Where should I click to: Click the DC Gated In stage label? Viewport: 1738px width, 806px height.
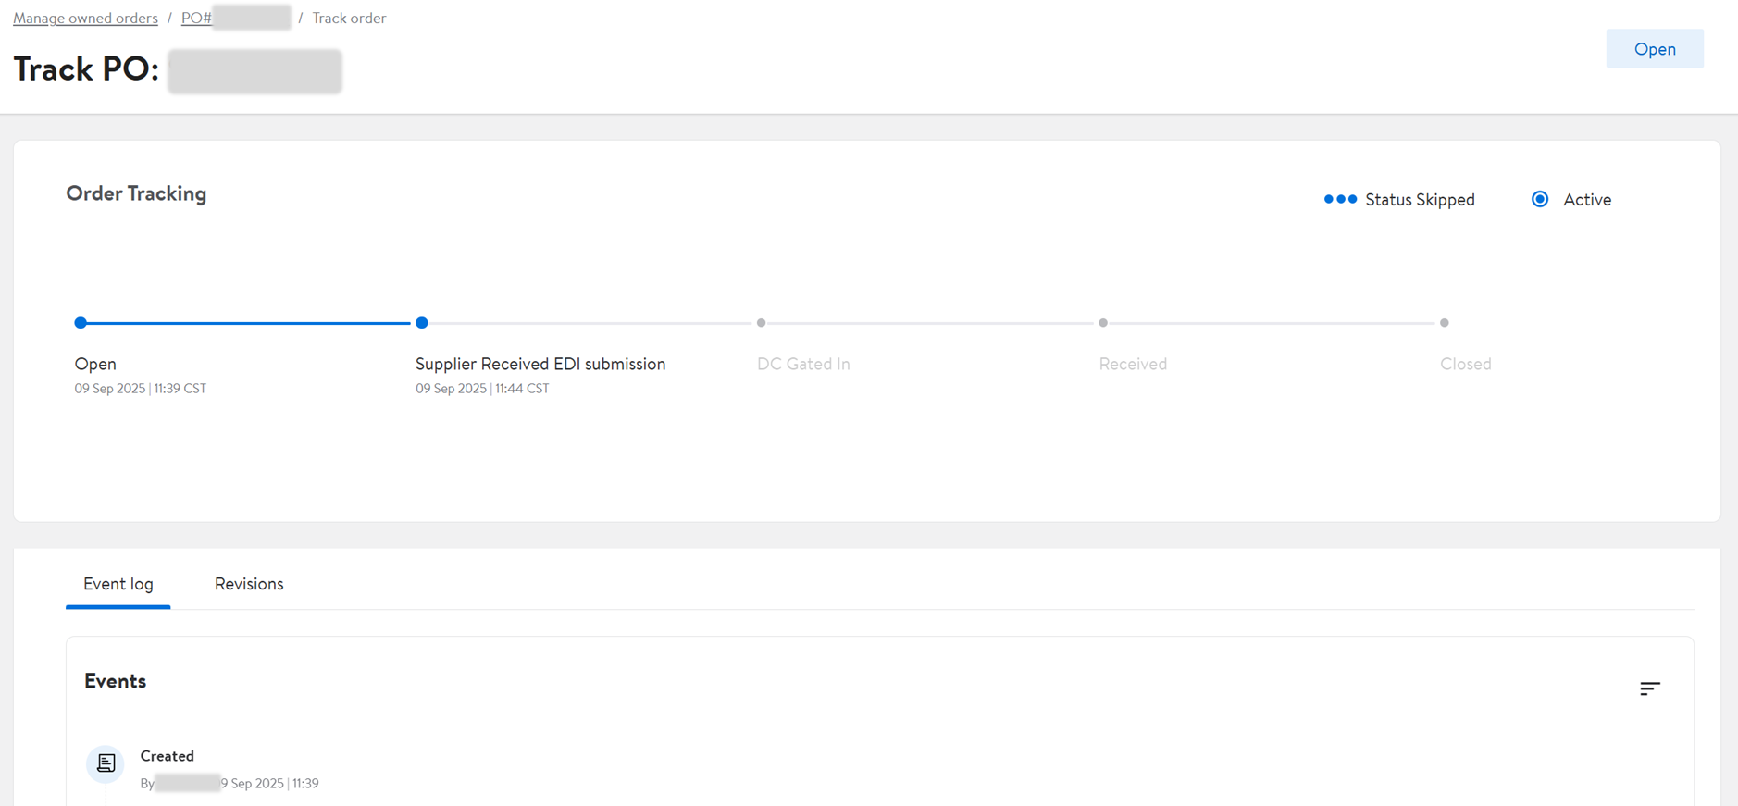coord(803,364)
